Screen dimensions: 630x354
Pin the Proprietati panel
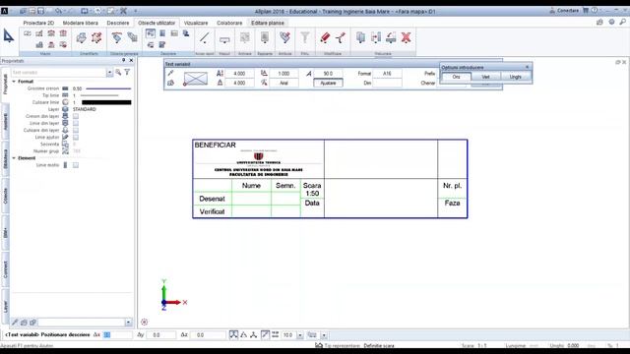123,61
